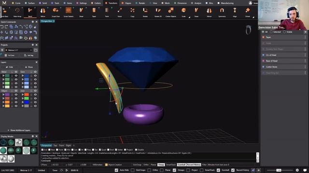Image resolution: width=309 pixels, height=173 pixels.
Task: Expand Show Additional Layers
Action: pos(19,130)
